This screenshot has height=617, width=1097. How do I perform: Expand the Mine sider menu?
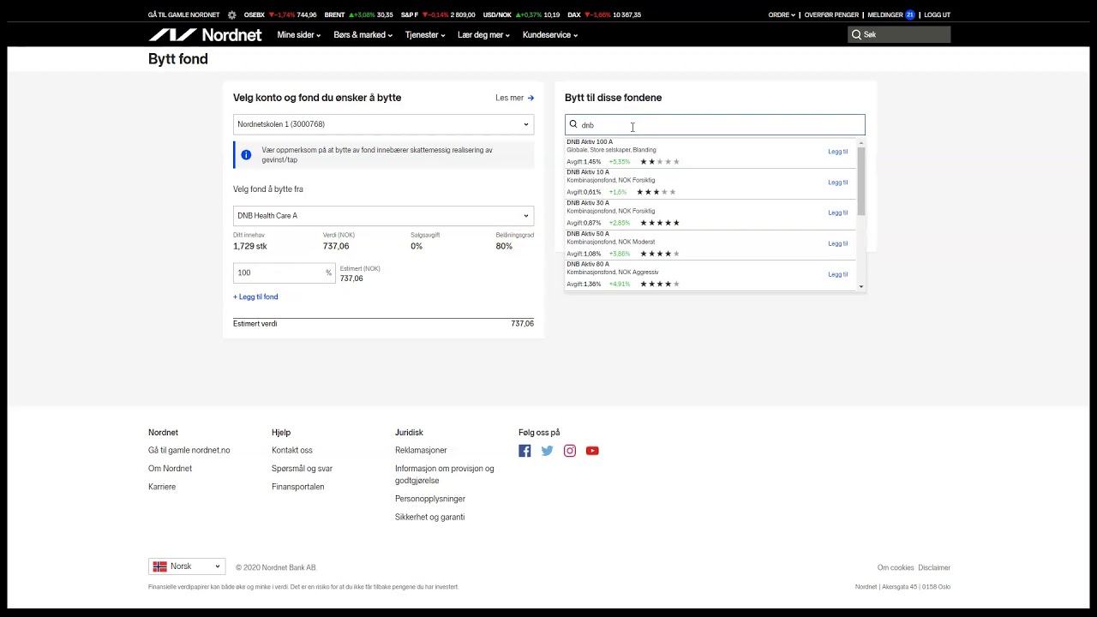click(298, 35)
